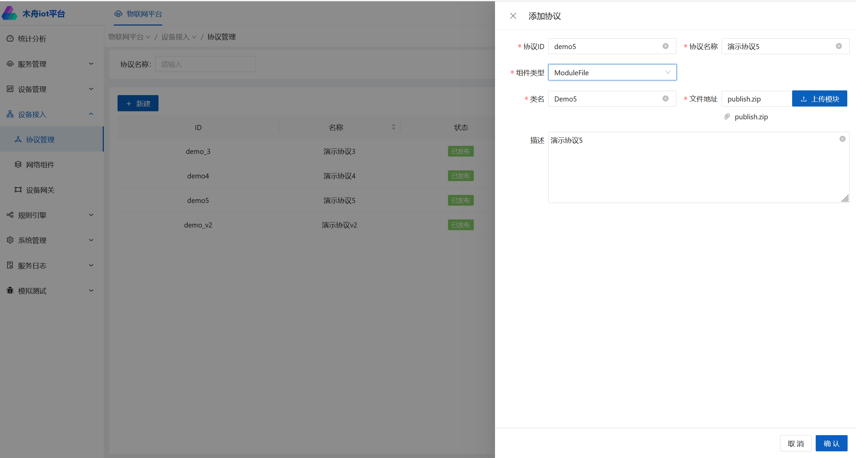Clear the 协议ID field with its clear icon

pyautogui.click(x=665, y=46)
